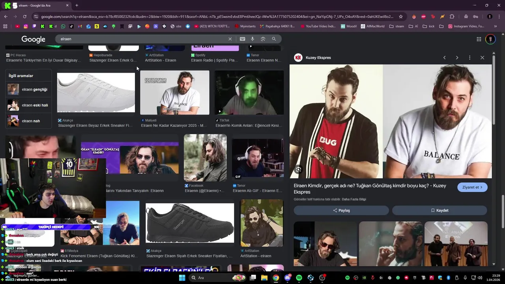Clear the Google search box text
505x284 pixels.
pos(230,39)
